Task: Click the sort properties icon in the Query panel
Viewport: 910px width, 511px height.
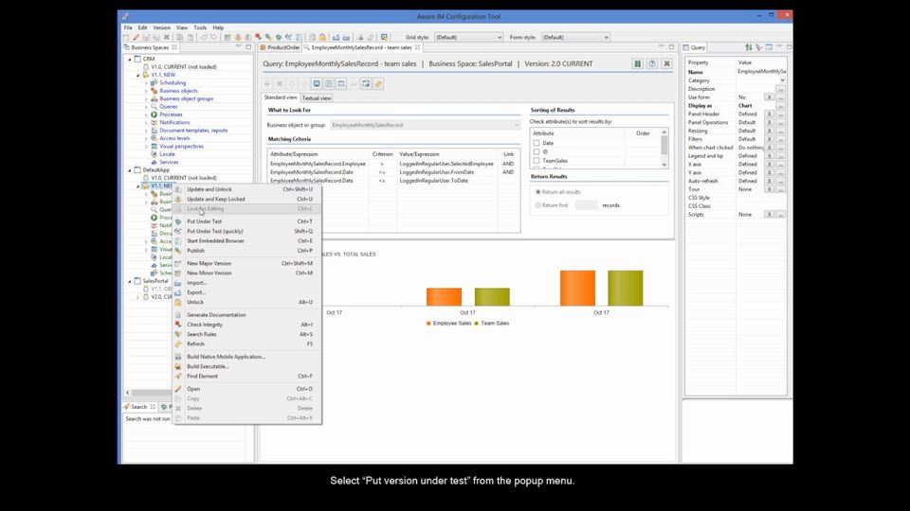Action: point(749,47)
